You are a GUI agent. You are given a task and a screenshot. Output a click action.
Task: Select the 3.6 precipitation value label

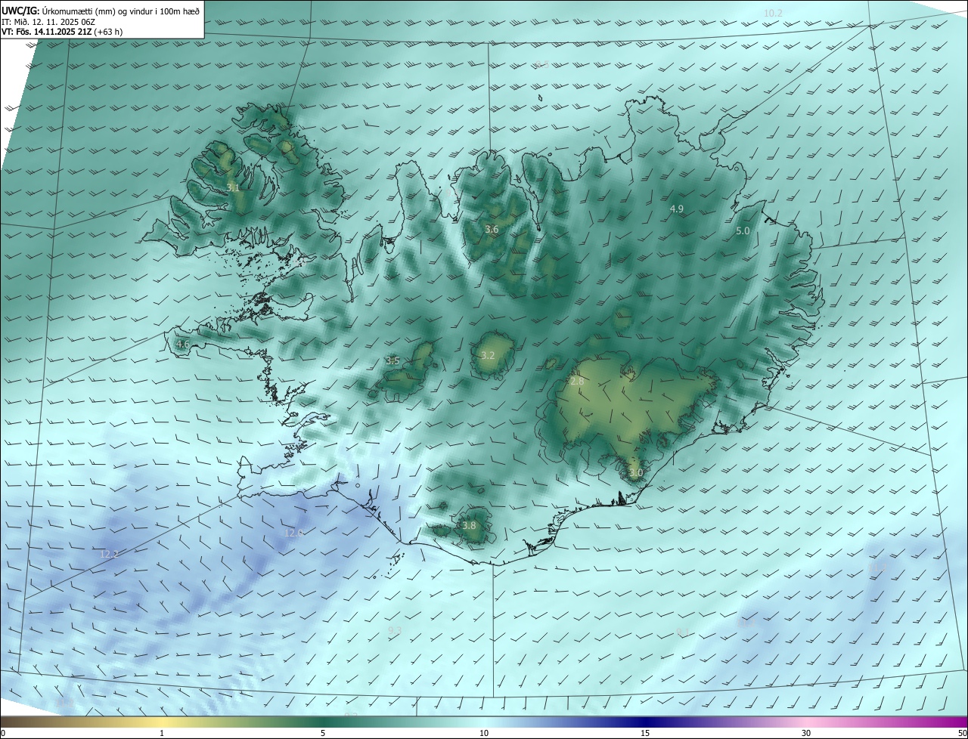(x=492, y=229)
